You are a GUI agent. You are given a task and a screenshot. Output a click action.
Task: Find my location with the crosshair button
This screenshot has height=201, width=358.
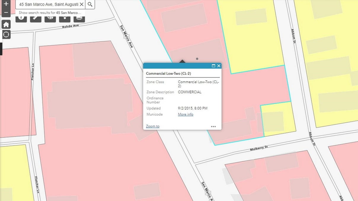6,35
